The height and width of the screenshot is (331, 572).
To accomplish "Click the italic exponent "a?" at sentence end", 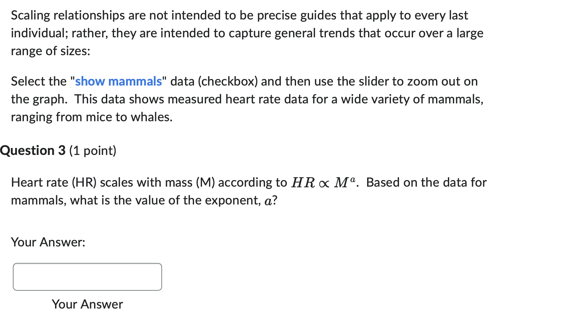I will 271,201.
